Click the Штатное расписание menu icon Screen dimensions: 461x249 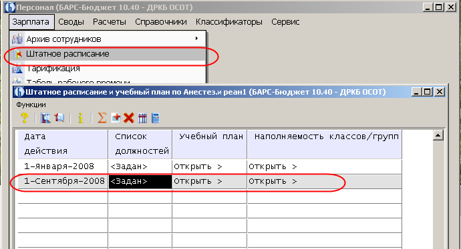click(x=18, y=54)
